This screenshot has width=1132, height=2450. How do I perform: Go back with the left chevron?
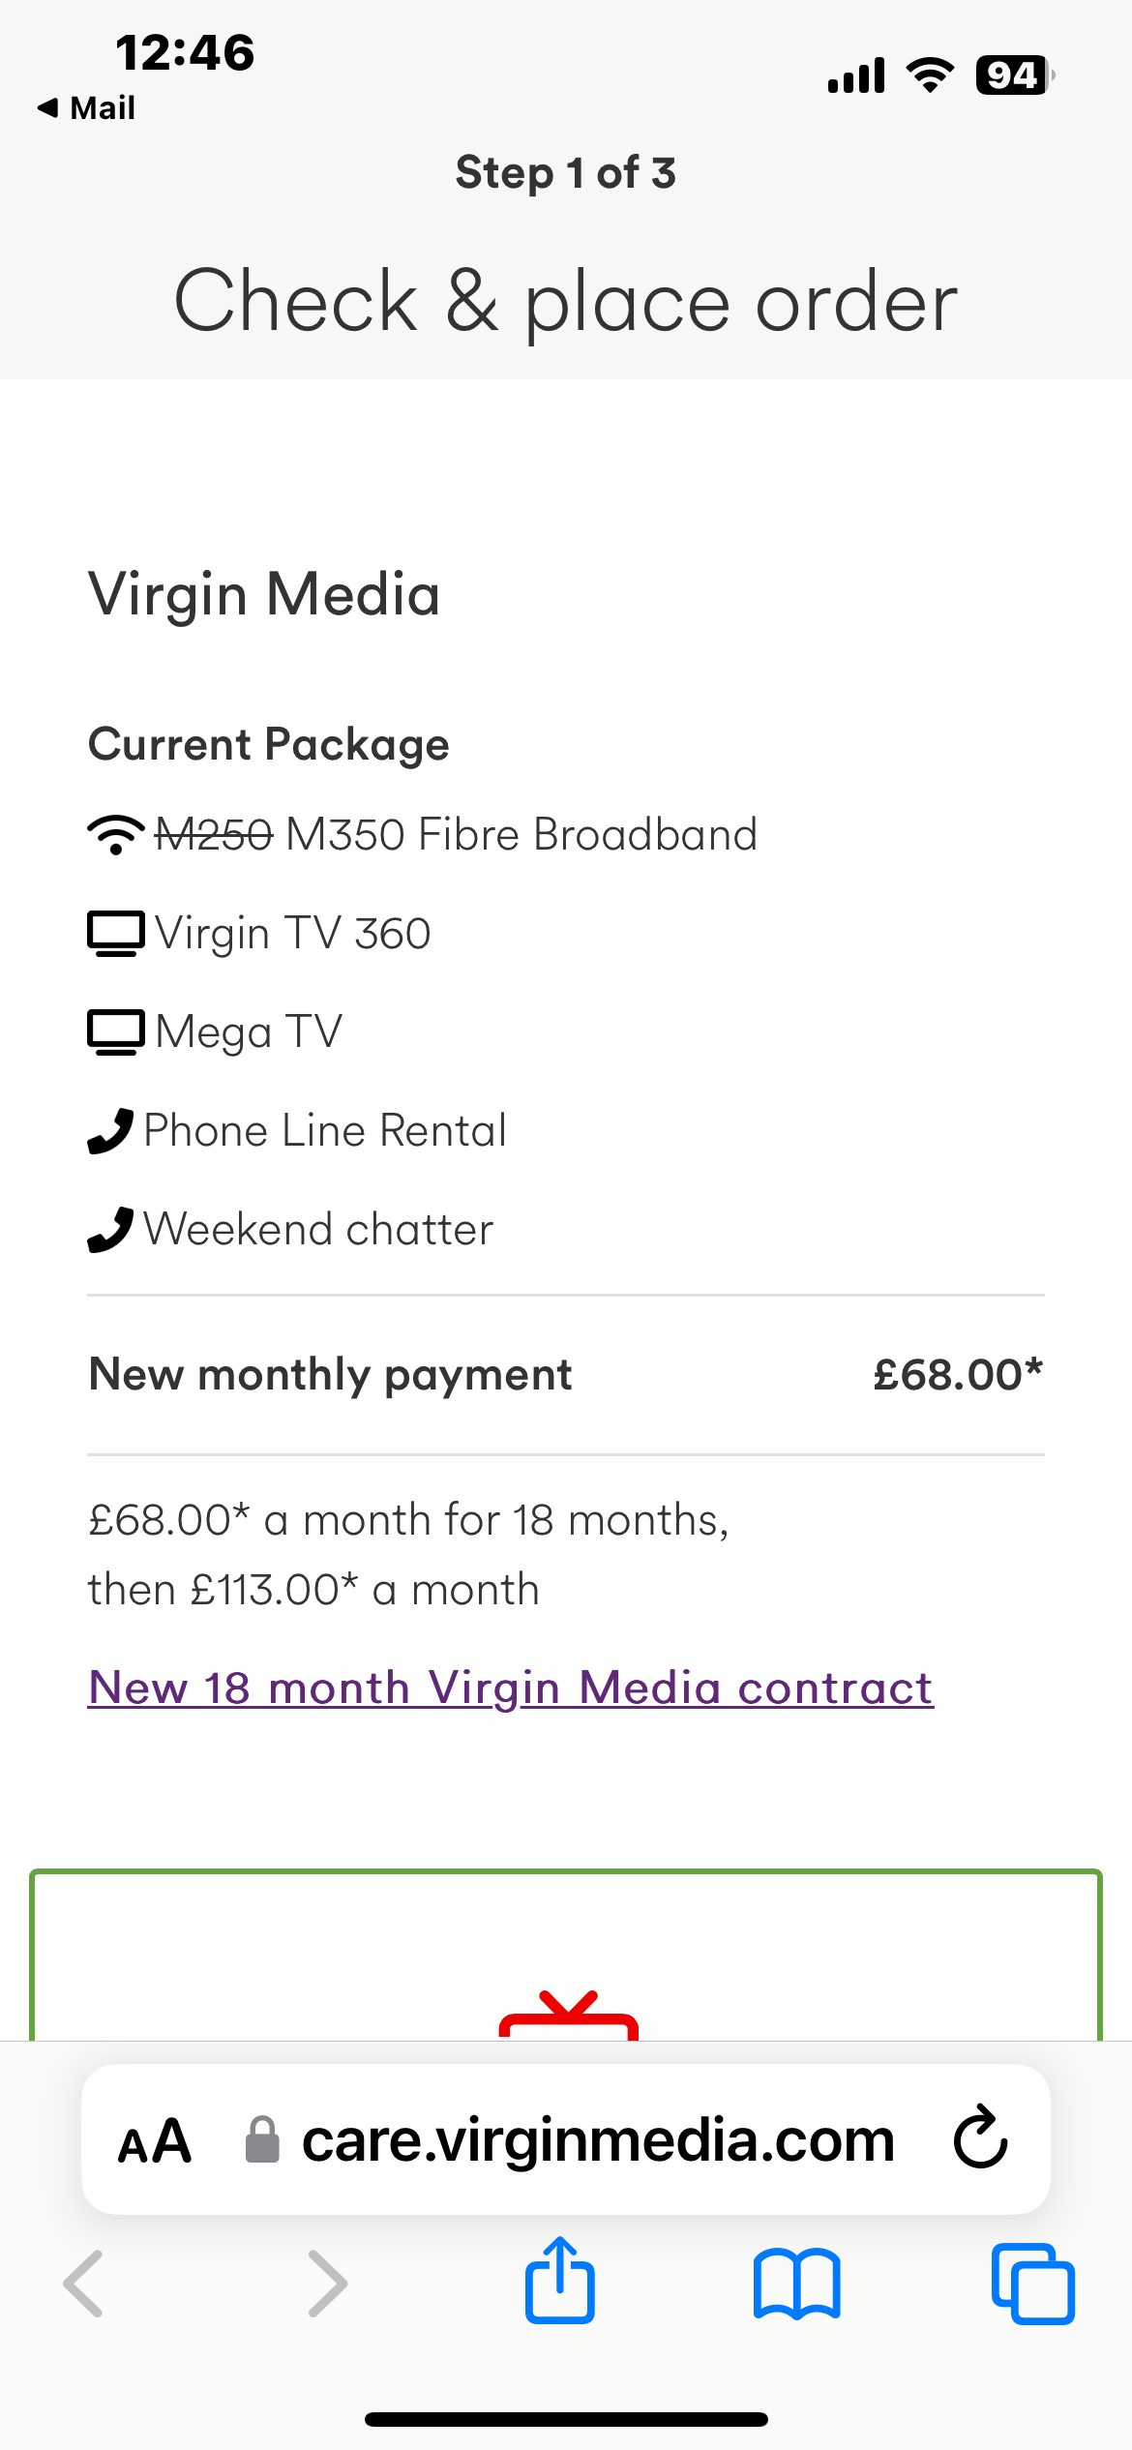(x=83, y=2284)
